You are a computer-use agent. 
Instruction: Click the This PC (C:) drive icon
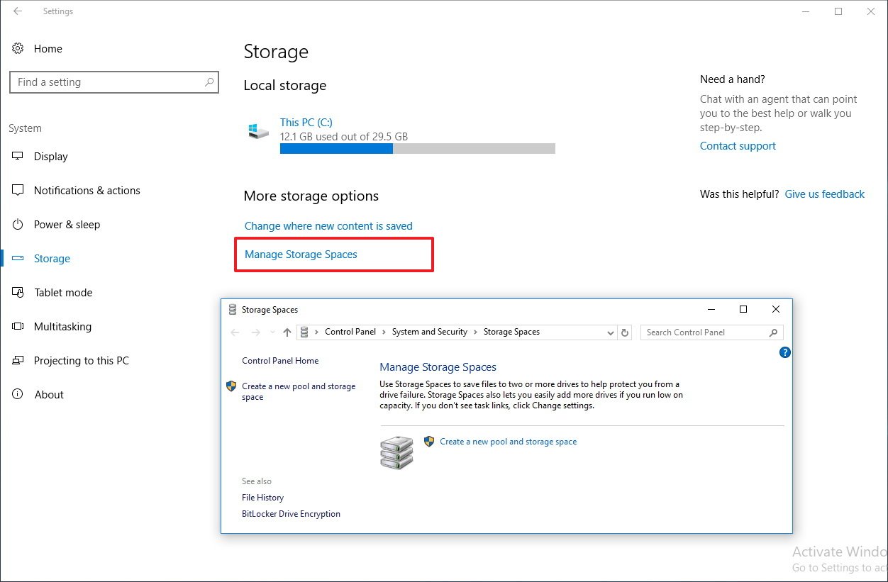click(x=258, y=131)
